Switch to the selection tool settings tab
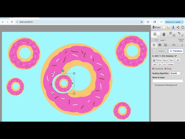Viewport: 185px width, 139px height. click(x=154, y=45)
